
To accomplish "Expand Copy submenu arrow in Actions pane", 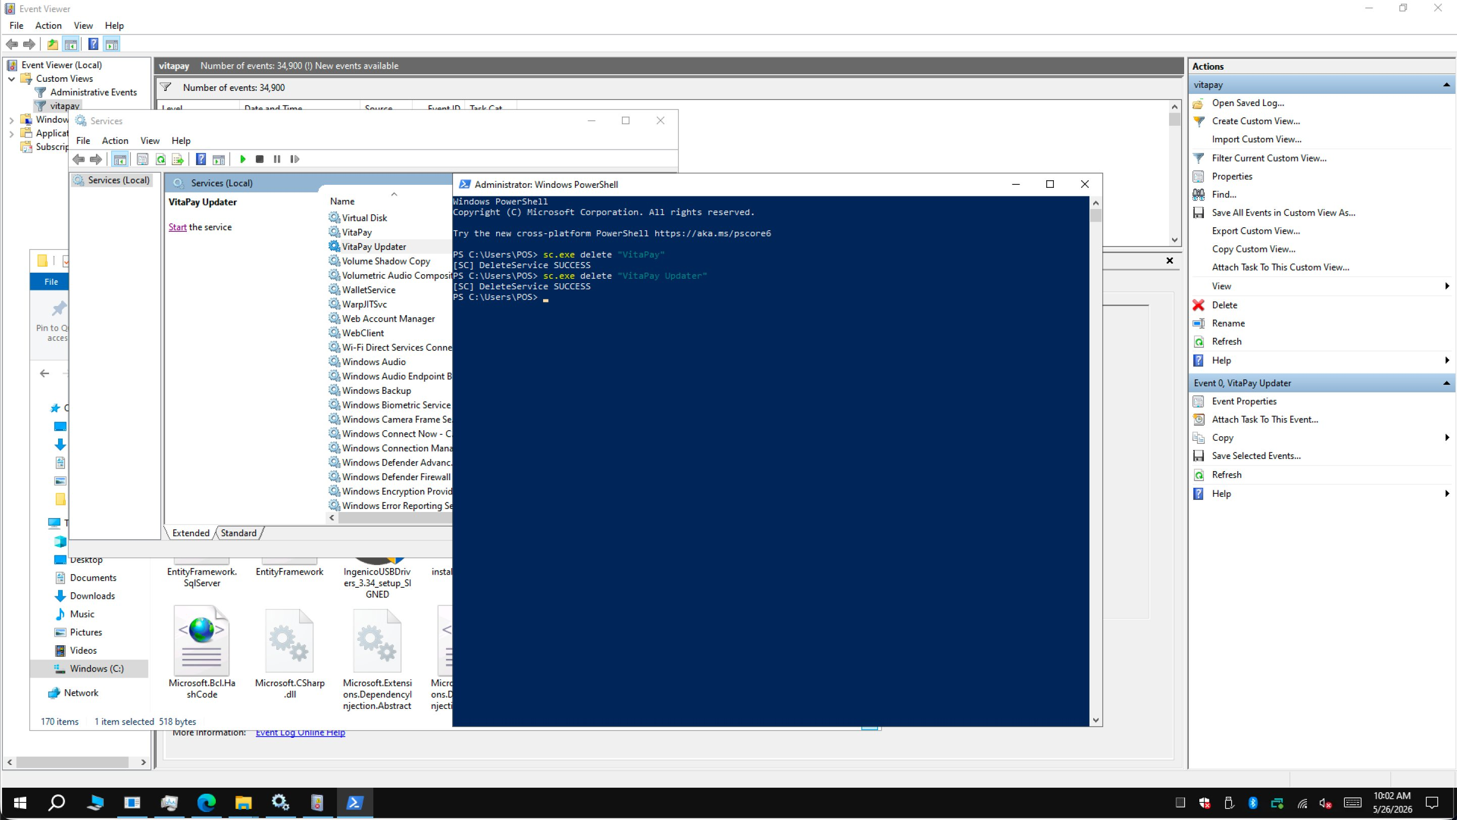I will [1446, 437].
